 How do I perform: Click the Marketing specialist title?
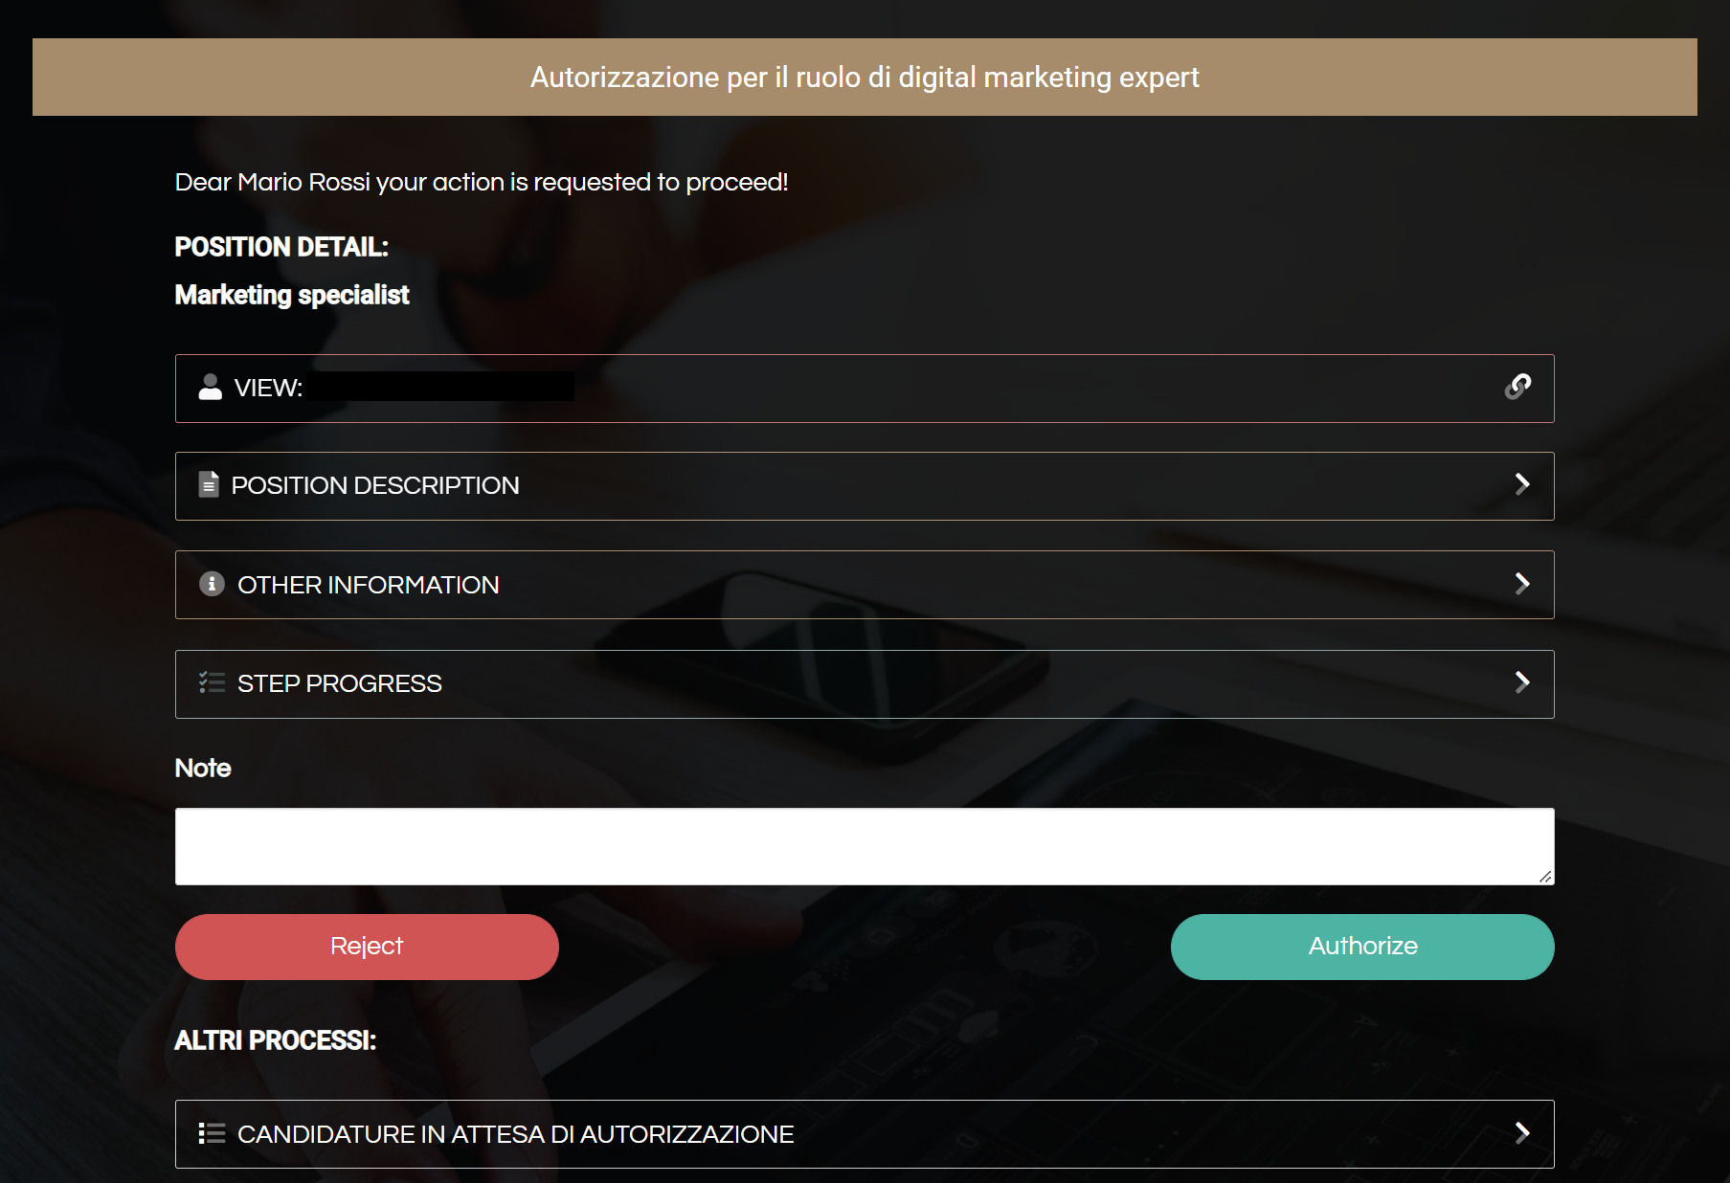pos(292,295)
